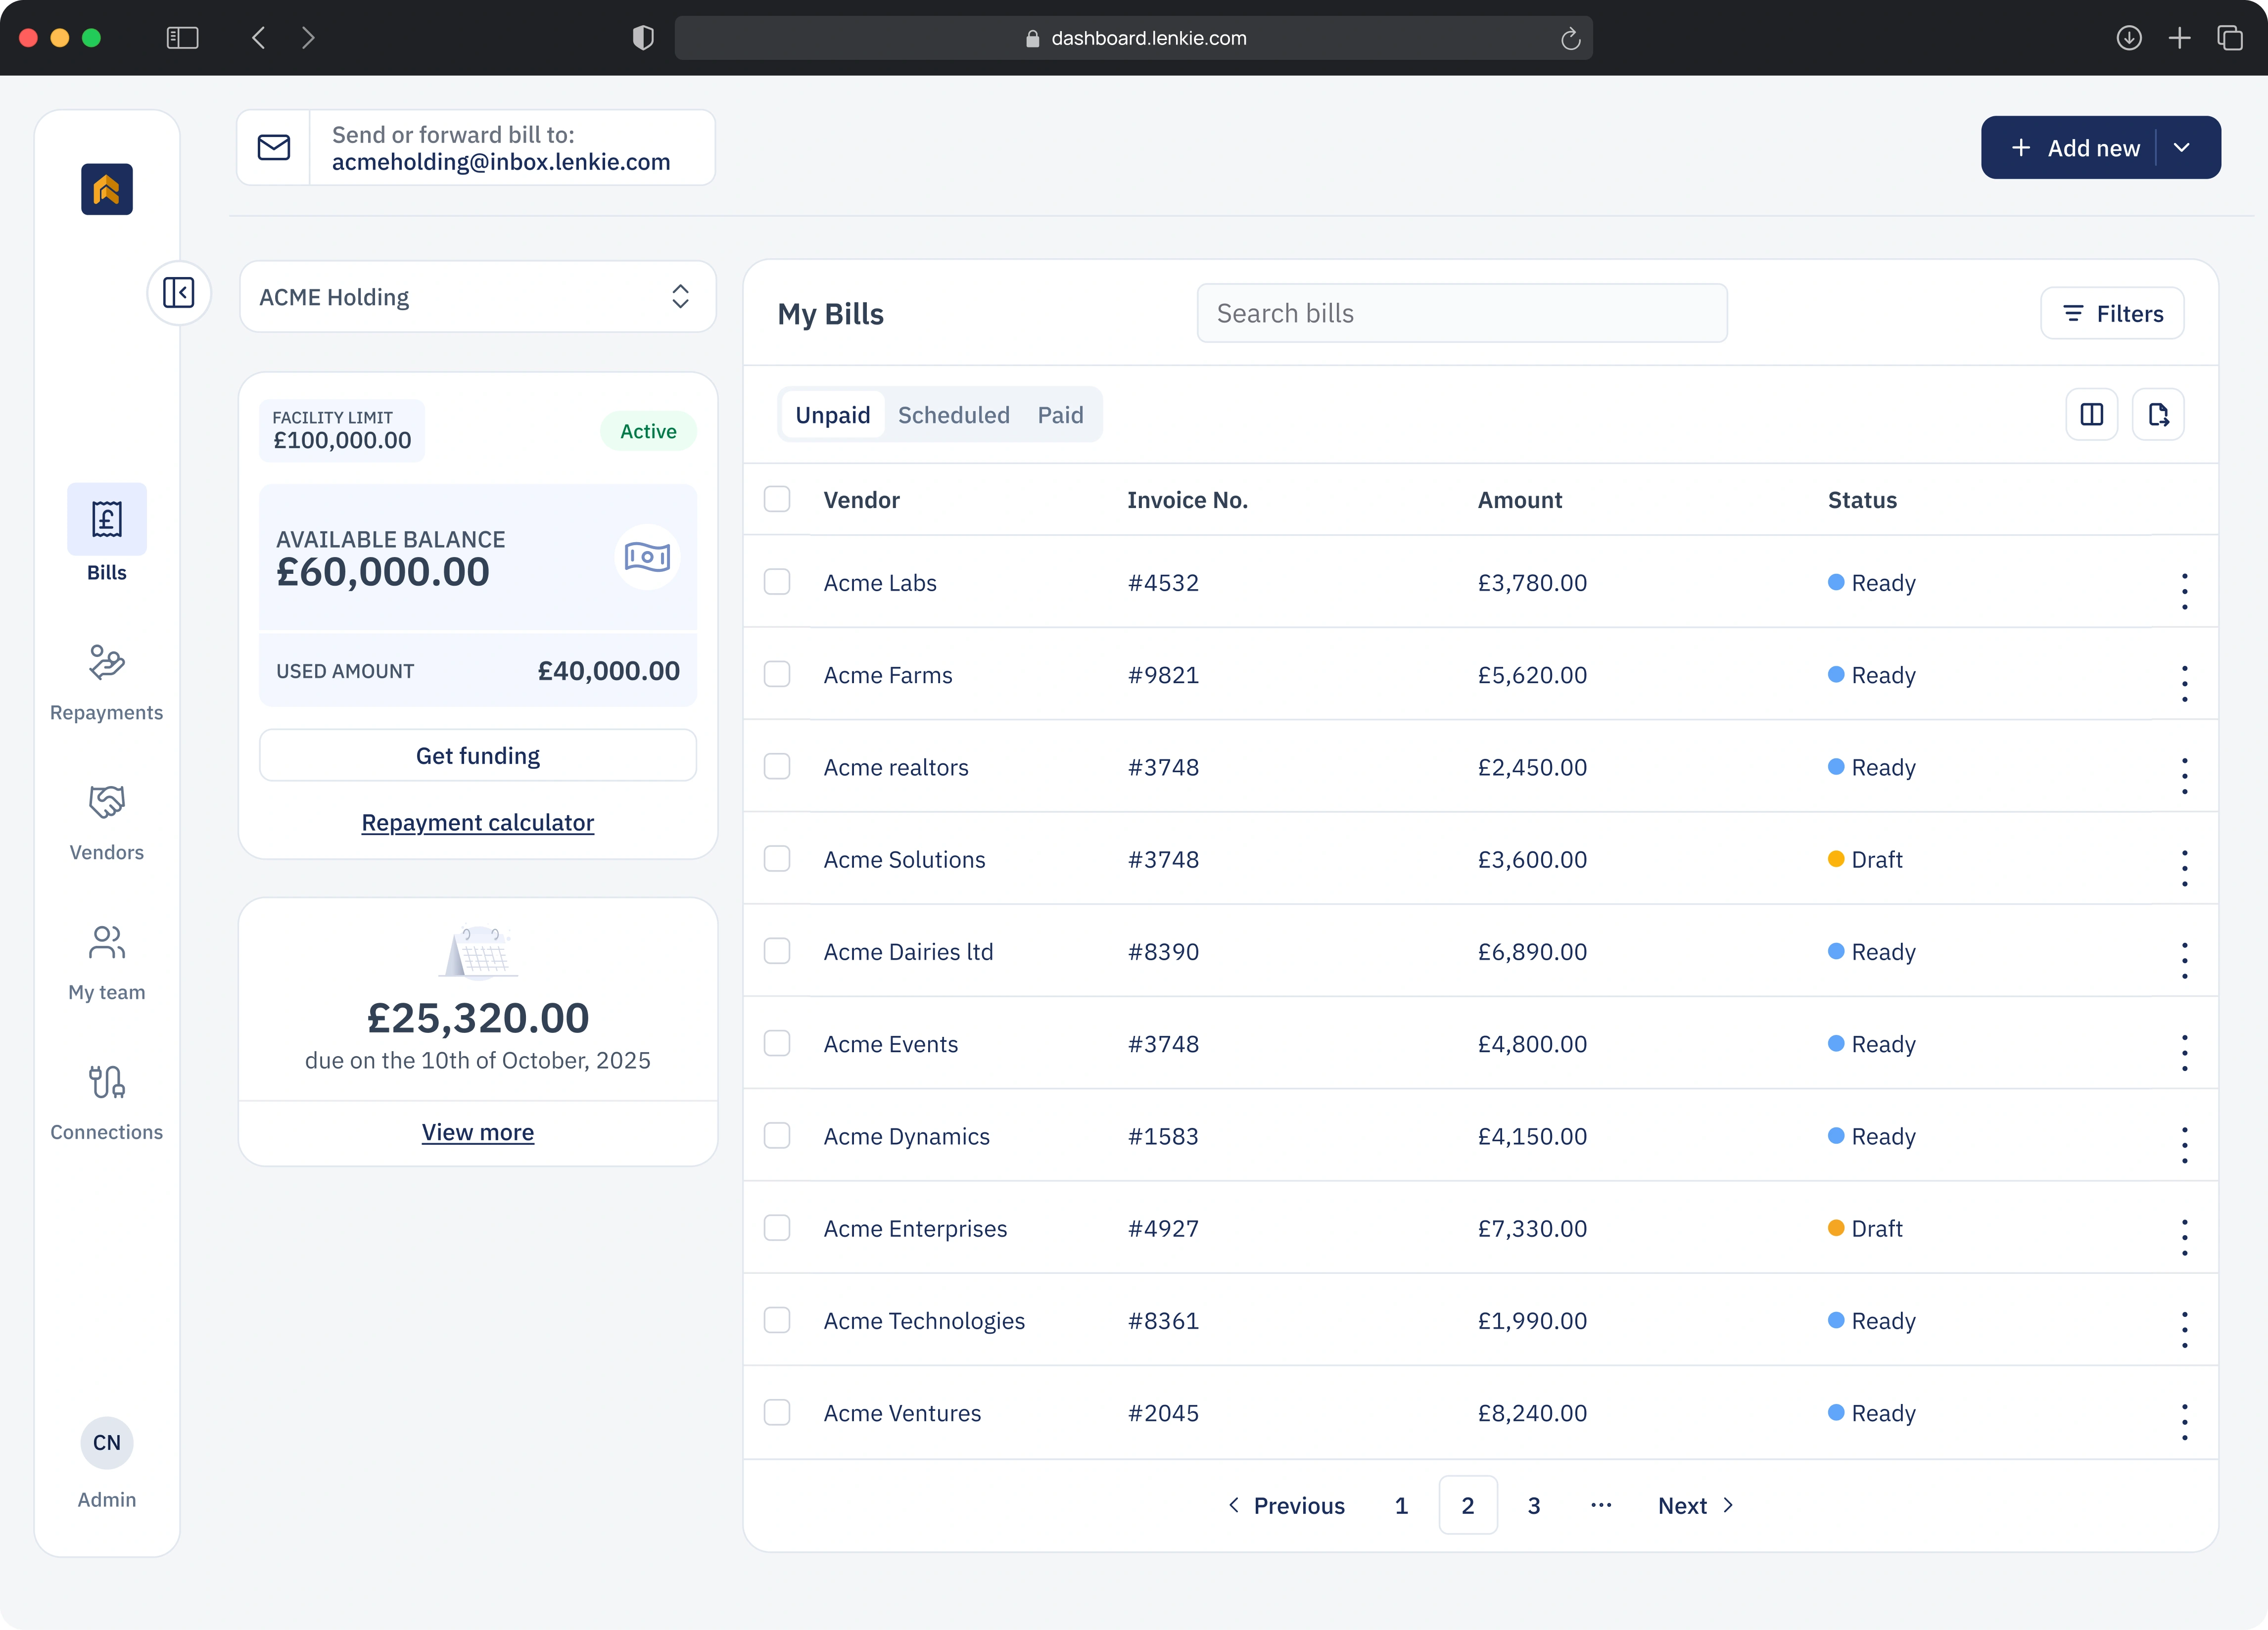The height and width of the screenshot is (1630, 2268).
Task: Click the mail envelope icon
Action: pyautogui.click(x=274, y=147)
